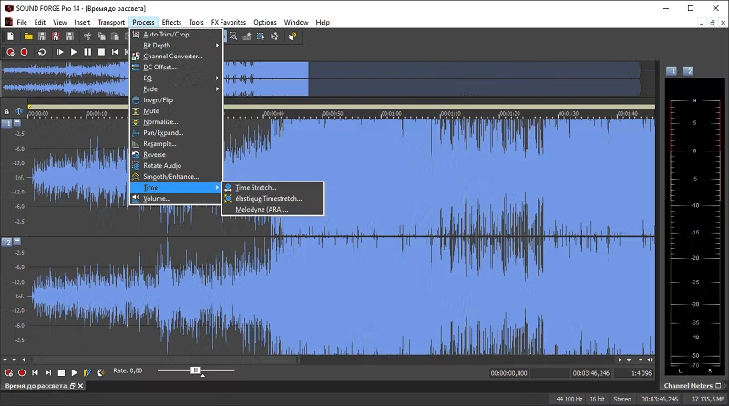Open the Effects menu

[171, 22]
